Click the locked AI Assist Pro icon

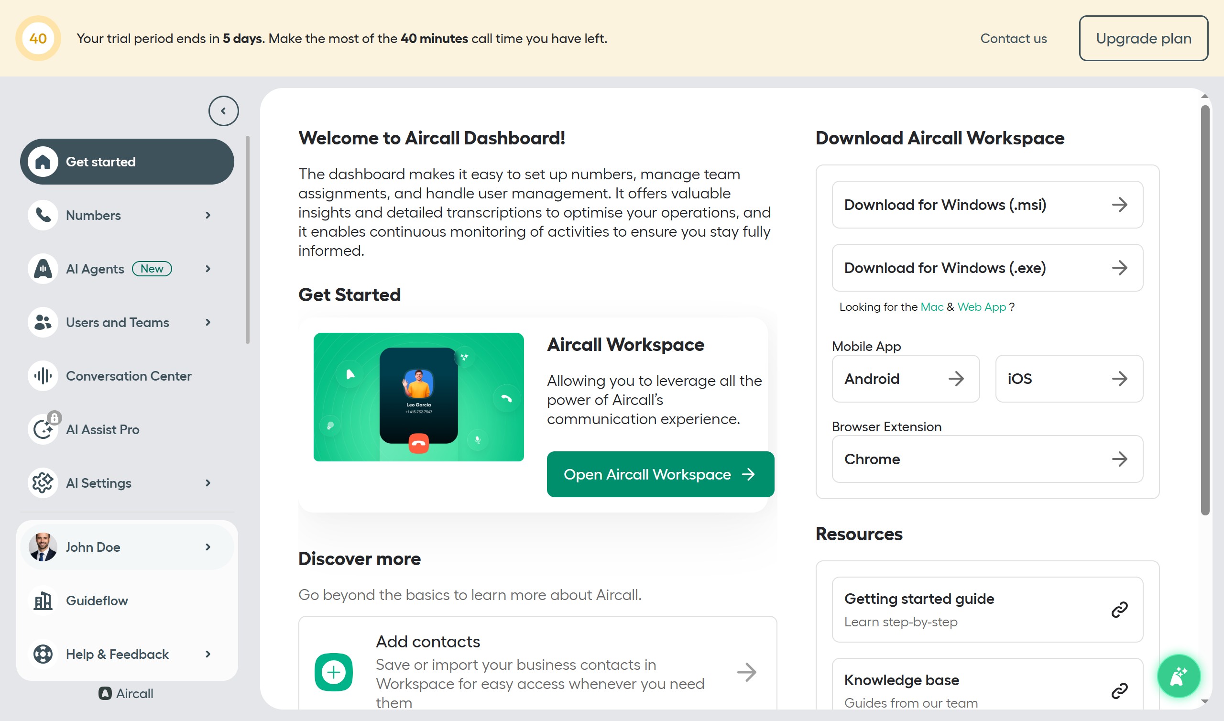(43, 429)
